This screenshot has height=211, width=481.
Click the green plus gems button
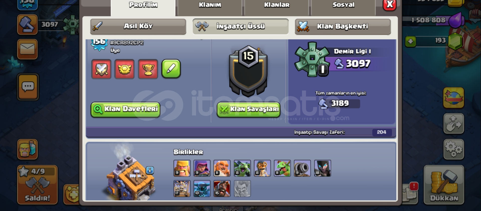tap(410, 41)
